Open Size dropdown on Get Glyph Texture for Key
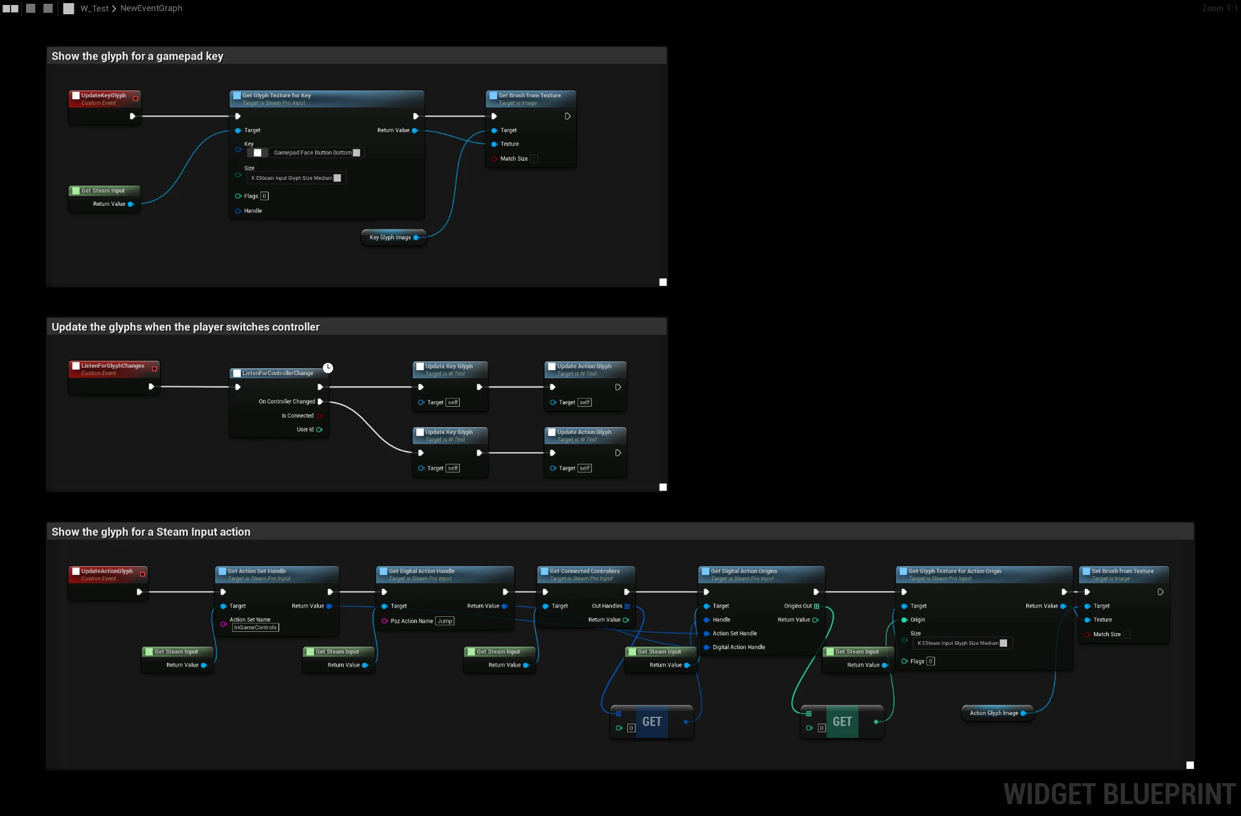This screenshot has width=1241, height=816. point(297,178)
